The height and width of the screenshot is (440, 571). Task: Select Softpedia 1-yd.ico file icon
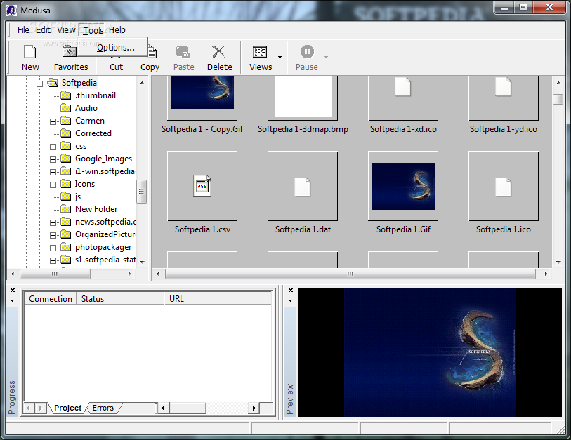pyautogui.click(x=503, y=87)
